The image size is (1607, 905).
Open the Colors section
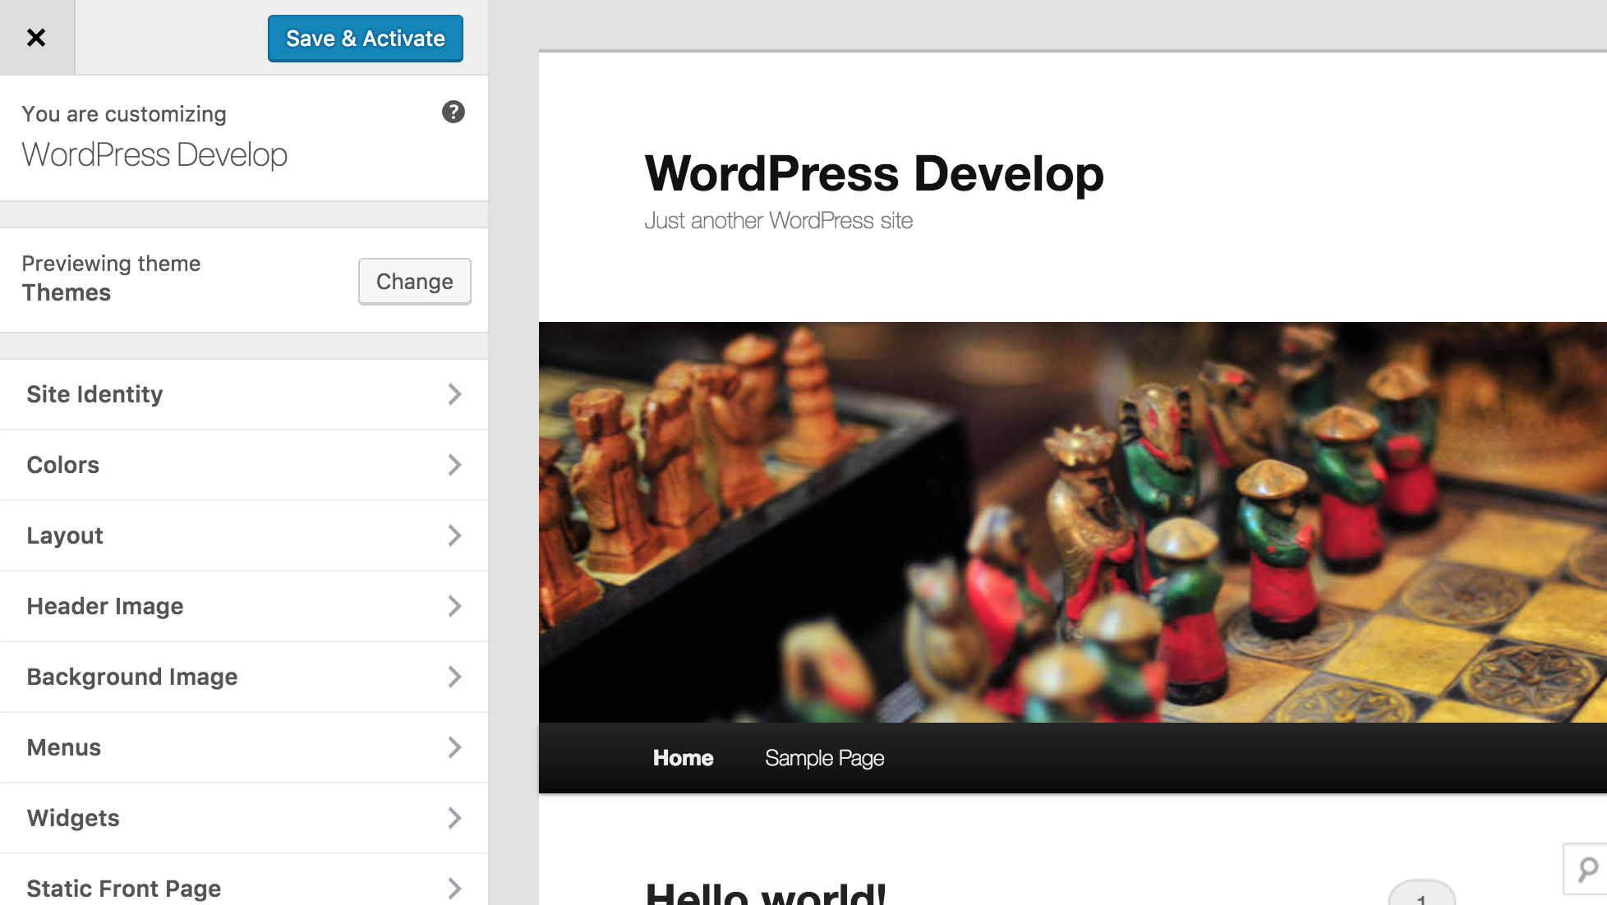(244, 465)
